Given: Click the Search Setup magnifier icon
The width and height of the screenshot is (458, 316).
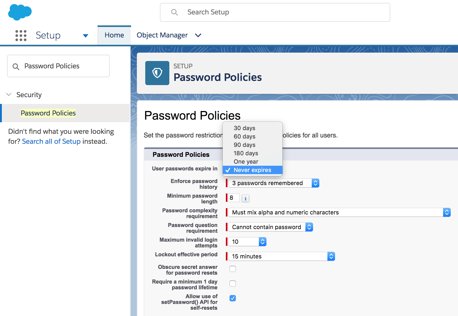Looking at the screenshot, I should 174,12.
